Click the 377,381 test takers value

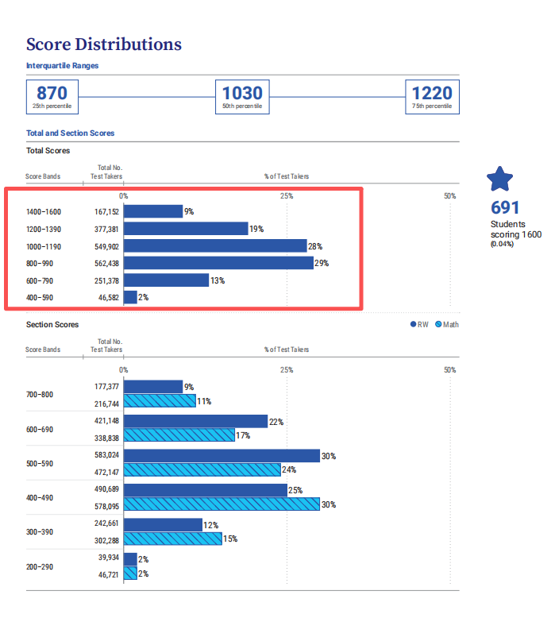[106, 229]
